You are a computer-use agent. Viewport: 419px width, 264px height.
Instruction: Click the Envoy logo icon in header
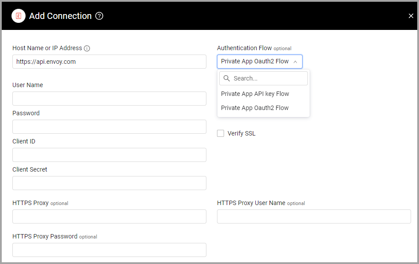tap(19, 16)
